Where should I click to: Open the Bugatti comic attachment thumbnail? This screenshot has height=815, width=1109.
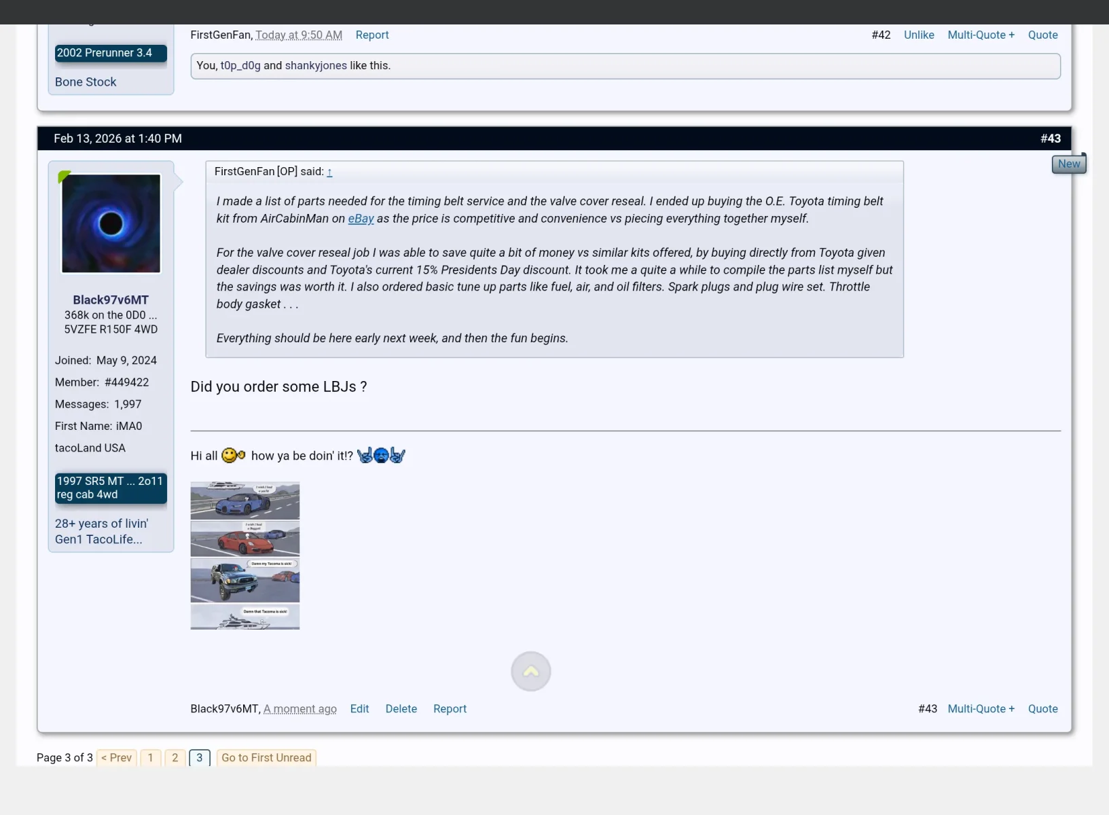point(244,501)
